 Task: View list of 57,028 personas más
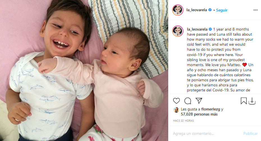(x=199, y=114)
